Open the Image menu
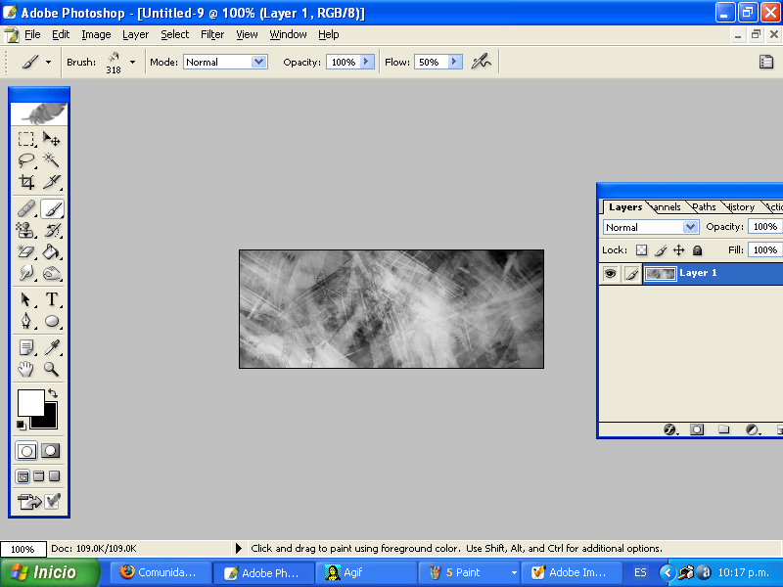The width and height of the screenshot is (783, 587). [x=96, y=34]
